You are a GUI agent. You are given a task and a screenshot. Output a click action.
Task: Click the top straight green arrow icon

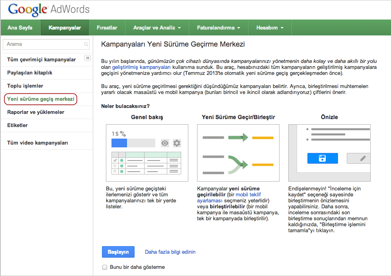(238, 137)
